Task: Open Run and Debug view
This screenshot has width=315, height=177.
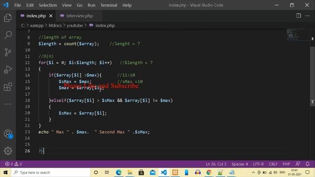Action: [x=8, y=69]
